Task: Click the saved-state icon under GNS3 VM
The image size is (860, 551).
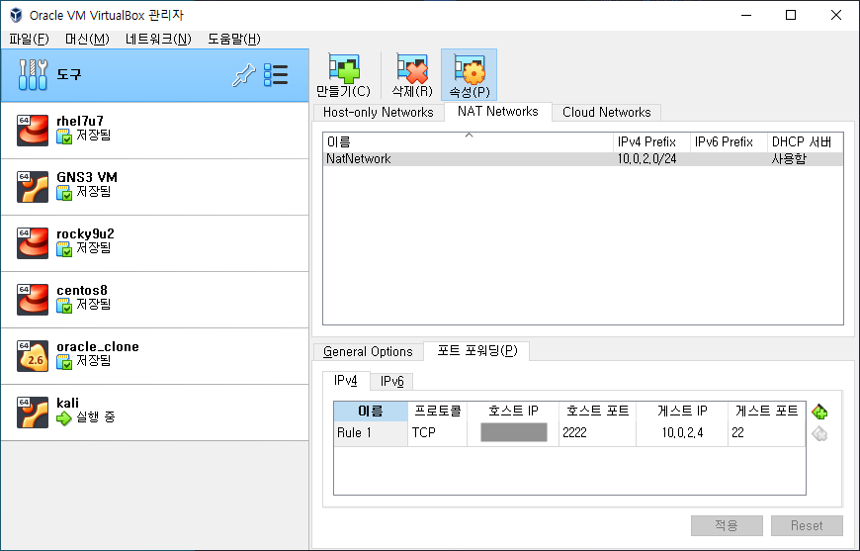Action: (64, 193)
